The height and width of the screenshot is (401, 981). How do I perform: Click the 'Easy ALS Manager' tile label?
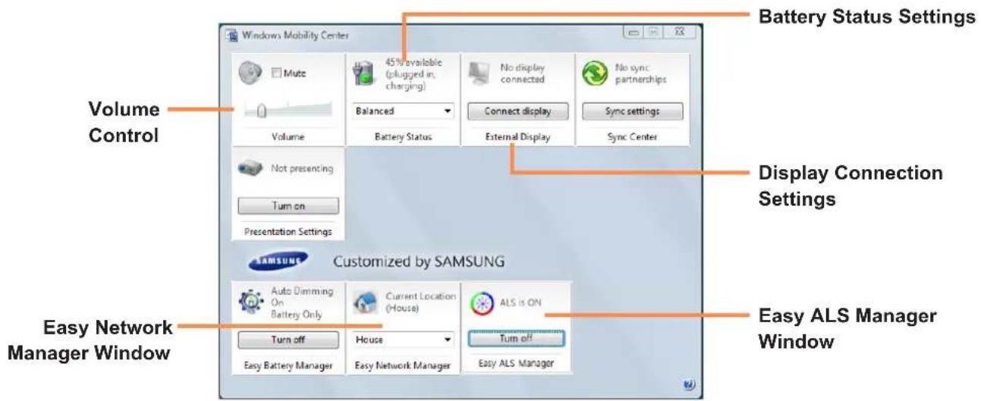(517, 364)
